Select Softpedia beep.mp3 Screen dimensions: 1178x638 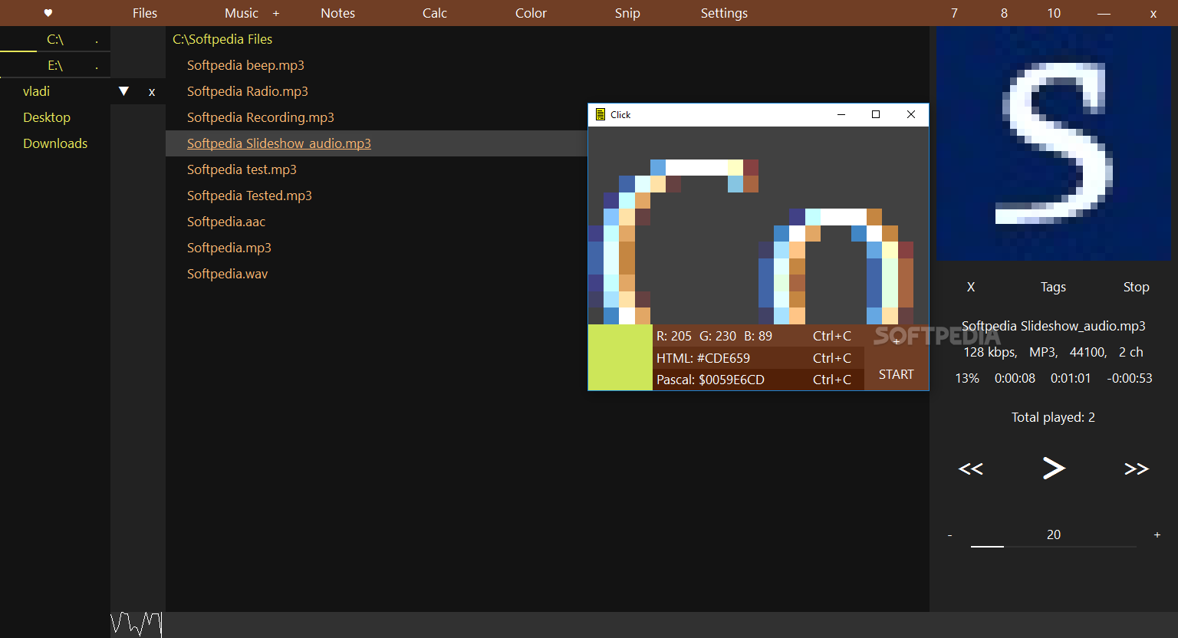coord(245,65)
